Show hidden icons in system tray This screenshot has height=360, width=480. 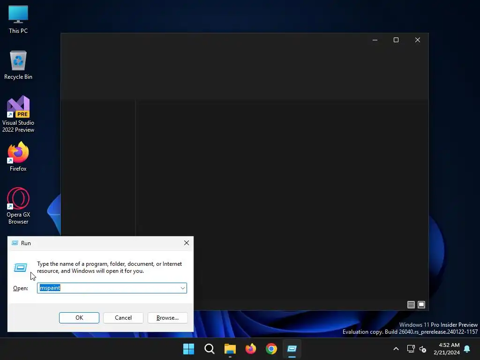click(396, 349)
